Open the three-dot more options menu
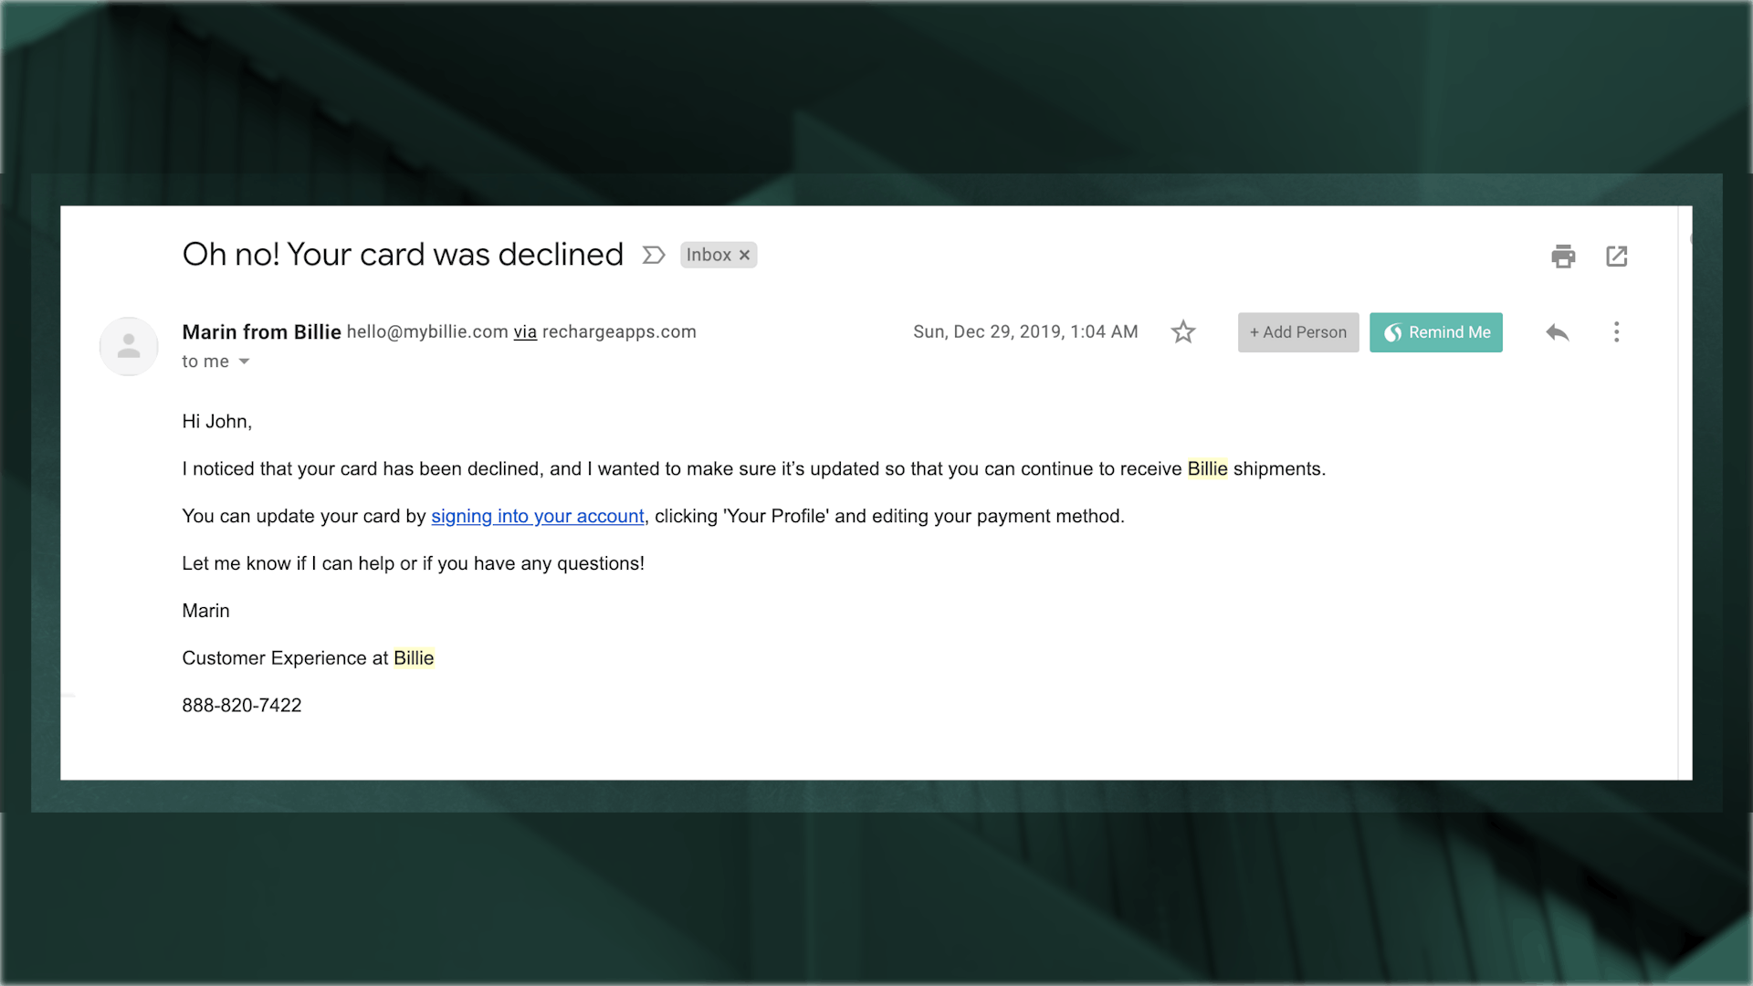Screen dimensions: 1753x986 [1616, 331]
